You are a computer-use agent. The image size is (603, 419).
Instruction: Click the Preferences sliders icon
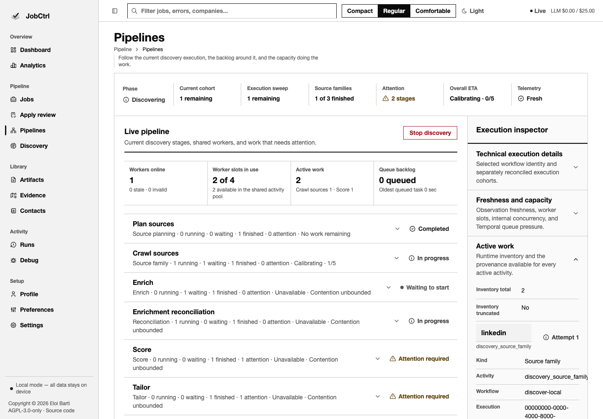click(13, 310)
